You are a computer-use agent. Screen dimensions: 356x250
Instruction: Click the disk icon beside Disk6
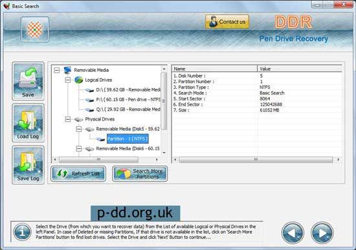point(90,149)
